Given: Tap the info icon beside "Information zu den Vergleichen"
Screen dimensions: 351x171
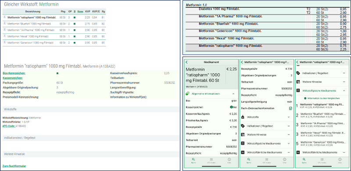Looking at the screenshot, I should click(x=305, y=98).
